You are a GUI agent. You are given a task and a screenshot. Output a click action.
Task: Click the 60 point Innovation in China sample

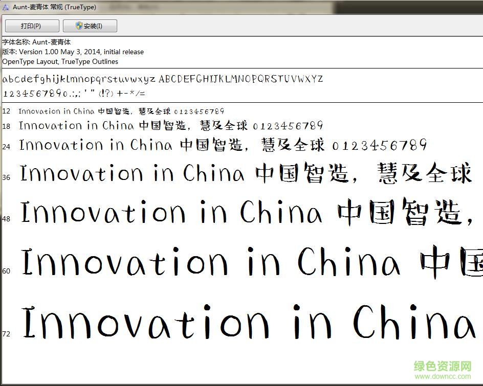coord(252,262)
